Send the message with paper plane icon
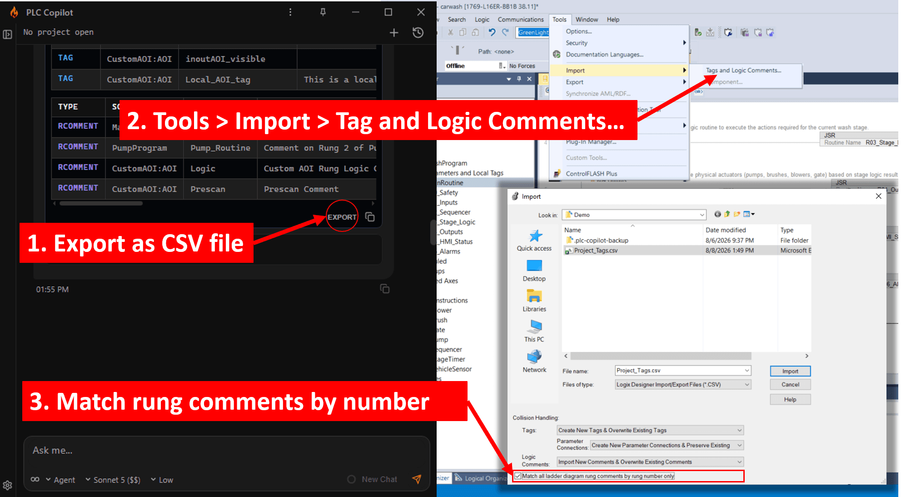 (417, 479)
